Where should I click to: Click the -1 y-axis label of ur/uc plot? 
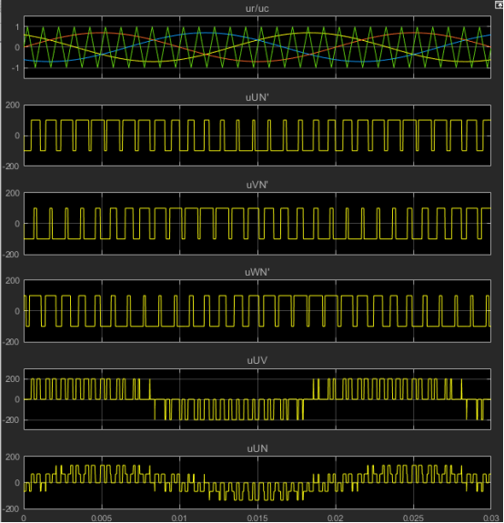tap(16, 67)
